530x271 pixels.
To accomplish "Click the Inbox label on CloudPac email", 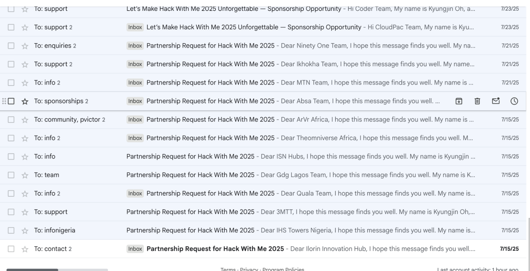I will coord(135,27).
